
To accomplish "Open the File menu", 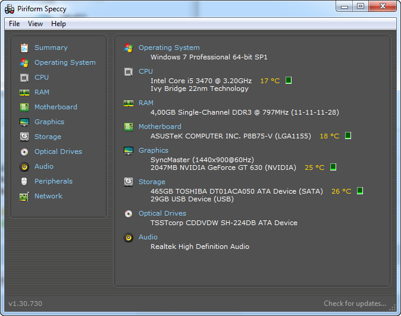I will pos(14,24).
